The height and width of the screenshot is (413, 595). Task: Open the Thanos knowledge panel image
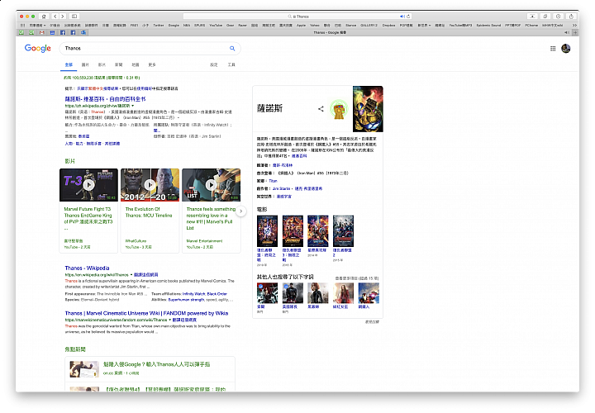[368, 109]
